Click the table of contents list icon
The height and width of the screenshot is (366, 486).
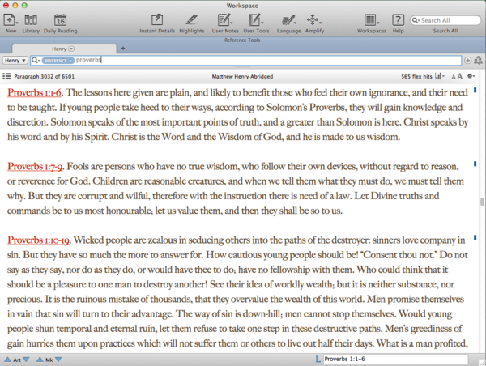pyautogui.click(x=6, y=76)
